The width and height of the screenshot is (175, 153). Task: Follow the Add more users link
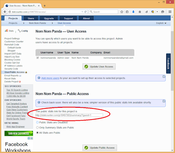(x=50, y=78)
